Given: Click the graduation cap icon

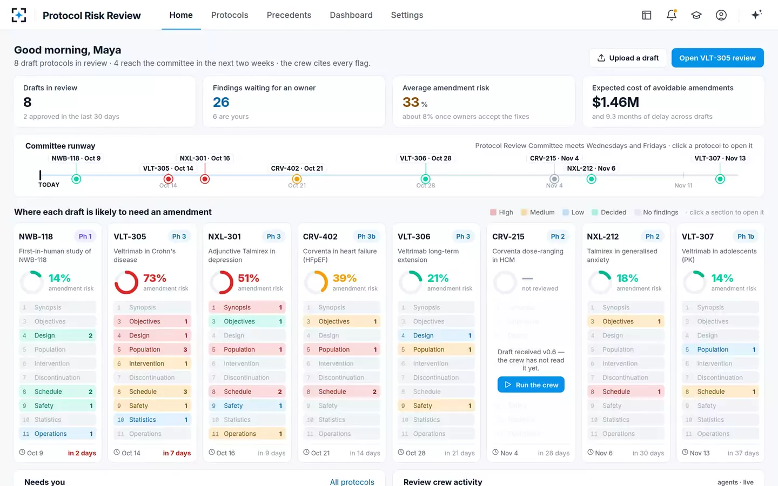Looking at the screenshot, I should [x=696, y=15].
